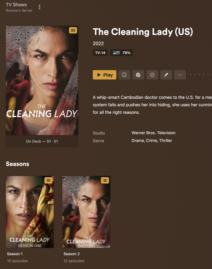The height and width of the screenshot is (269, 212).
Task: Open the more actions ellipsis button
Action: [180, 75]
